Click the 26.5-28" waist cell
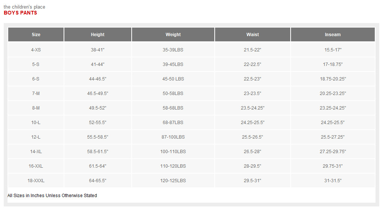The height and width of the screenshot is (212, 383). tap(252, 152)
